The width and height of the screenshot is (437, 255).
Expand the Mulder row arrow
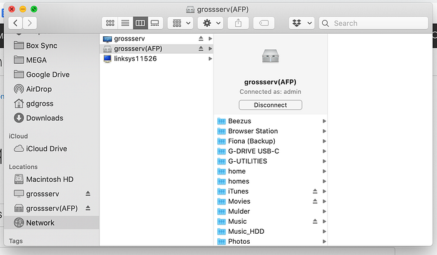click(x=325, y=211)
